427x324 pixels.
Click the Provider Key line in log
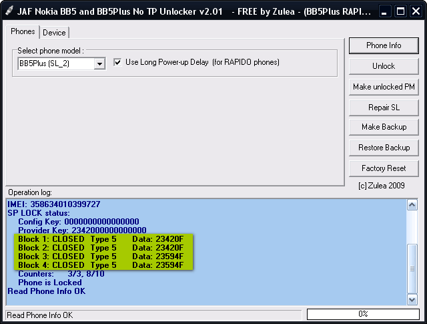tap(82, 230)
